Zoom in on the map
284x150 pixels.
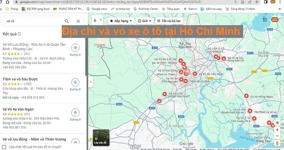277,130
